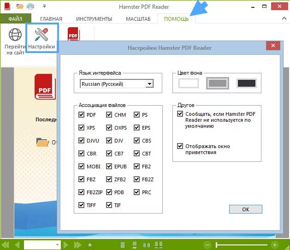Switch to the ГЛАВНАЯ ribbon tab
Viewport: 290px width, 250px height.
(x=51, y=19)
